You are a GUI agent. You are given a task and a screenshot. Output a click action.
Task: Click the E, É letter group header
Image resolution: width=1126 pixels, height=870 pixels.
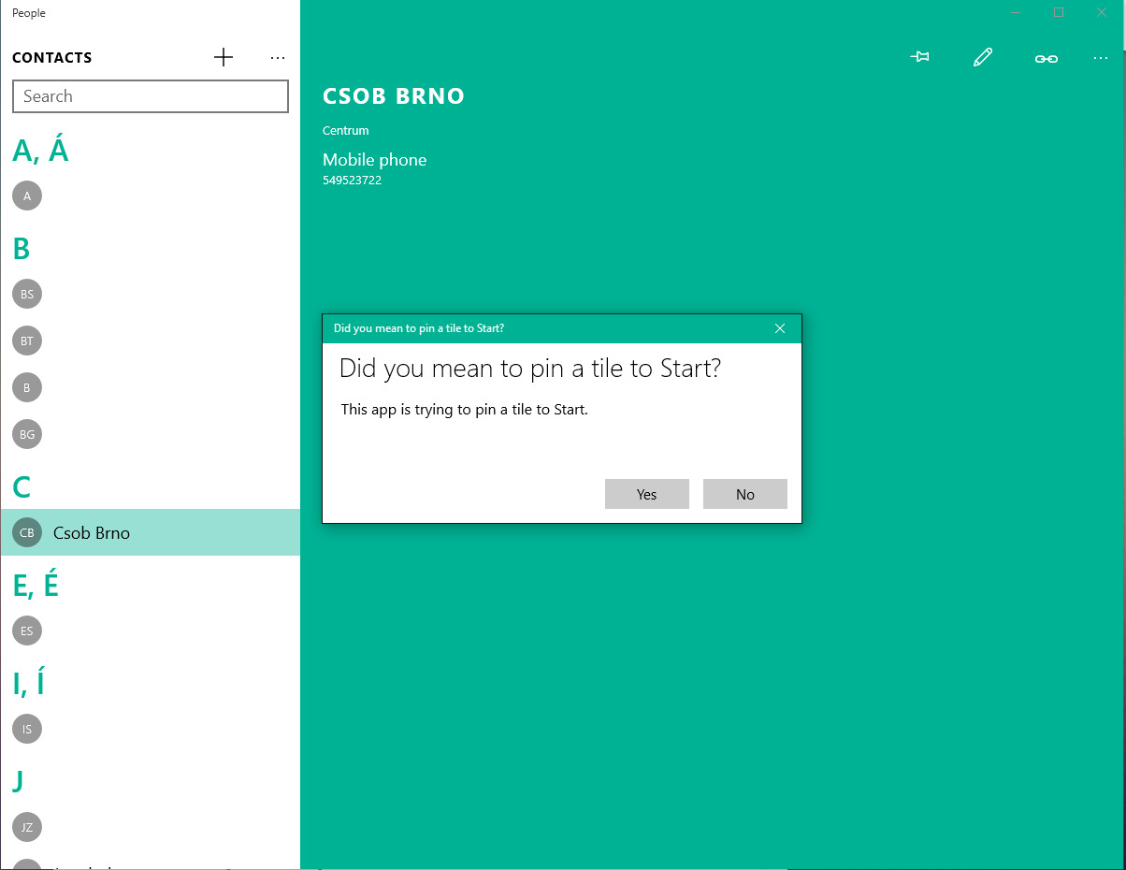pos(36,585)
